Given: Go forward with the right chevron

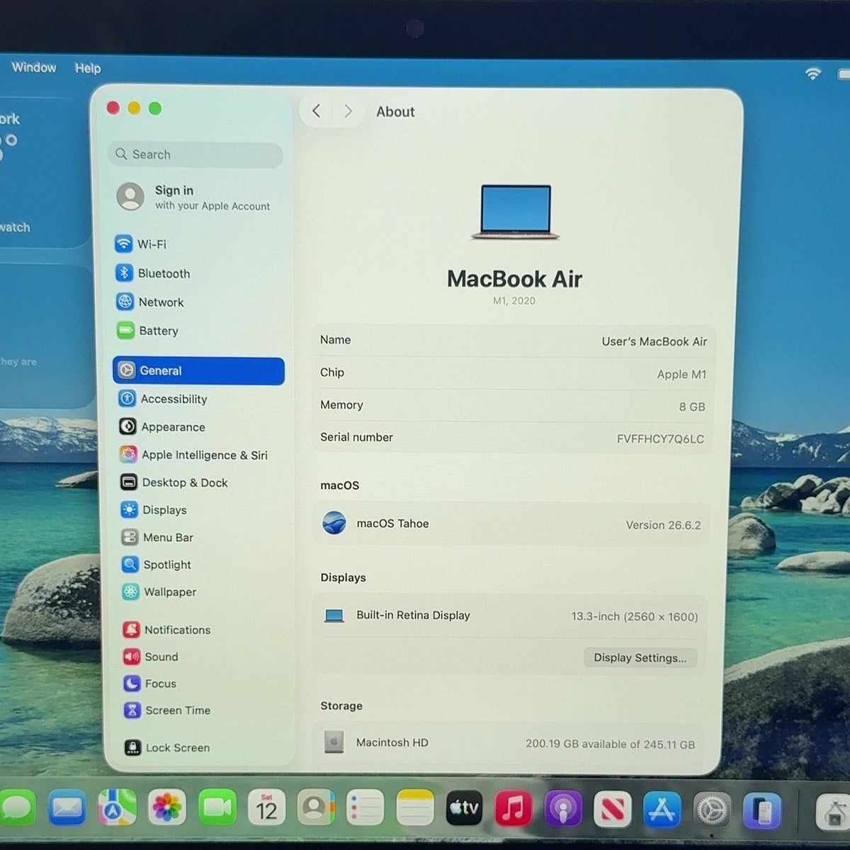Looking at the screenshot, I should click(348, 111).
